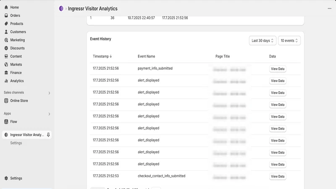Click checkout_contact_info_submitted event name
336x189 pixels.
point(162,176)
